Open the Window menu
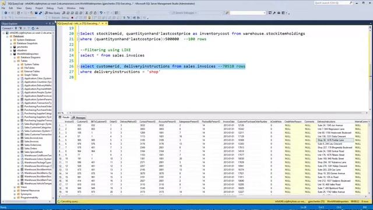 71,8
